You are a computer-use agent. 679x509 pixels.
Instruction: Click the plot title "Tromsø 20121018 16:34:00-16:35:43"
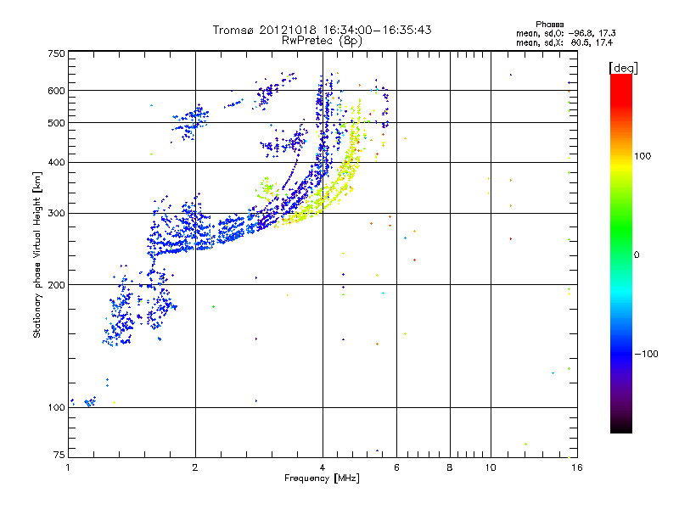coord(322,30)
